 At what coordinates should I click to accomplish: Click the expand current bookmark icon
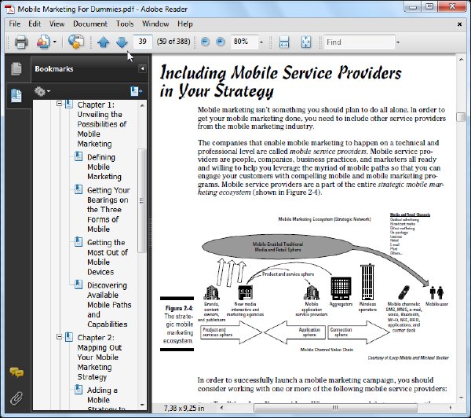pos(136,91)
